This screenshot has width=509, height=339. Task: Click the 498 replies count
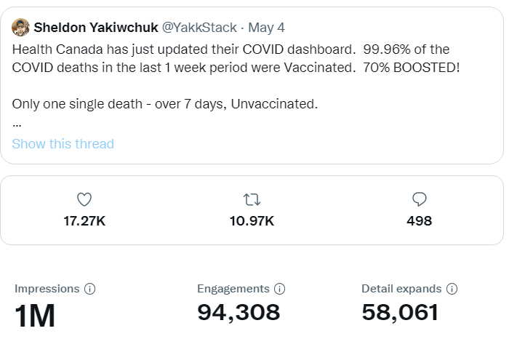pyautogui.click(x=419, y=220)
